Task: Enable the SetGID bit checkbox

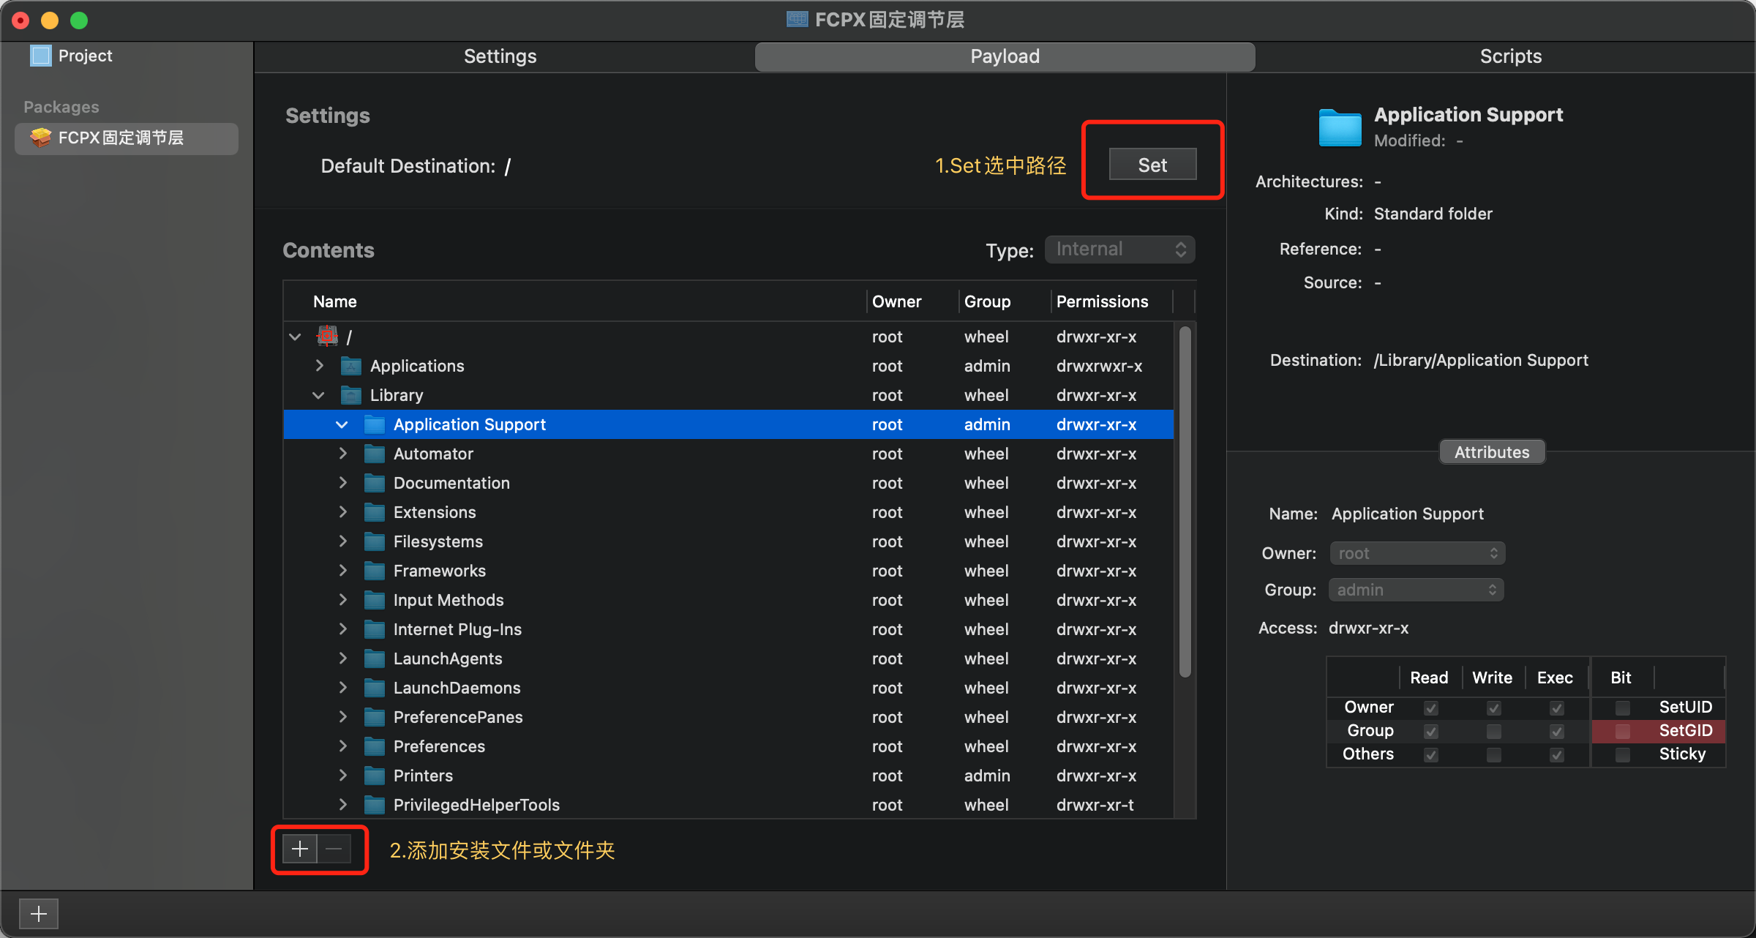Action: pyautogui.click(x=1622, y=732)
